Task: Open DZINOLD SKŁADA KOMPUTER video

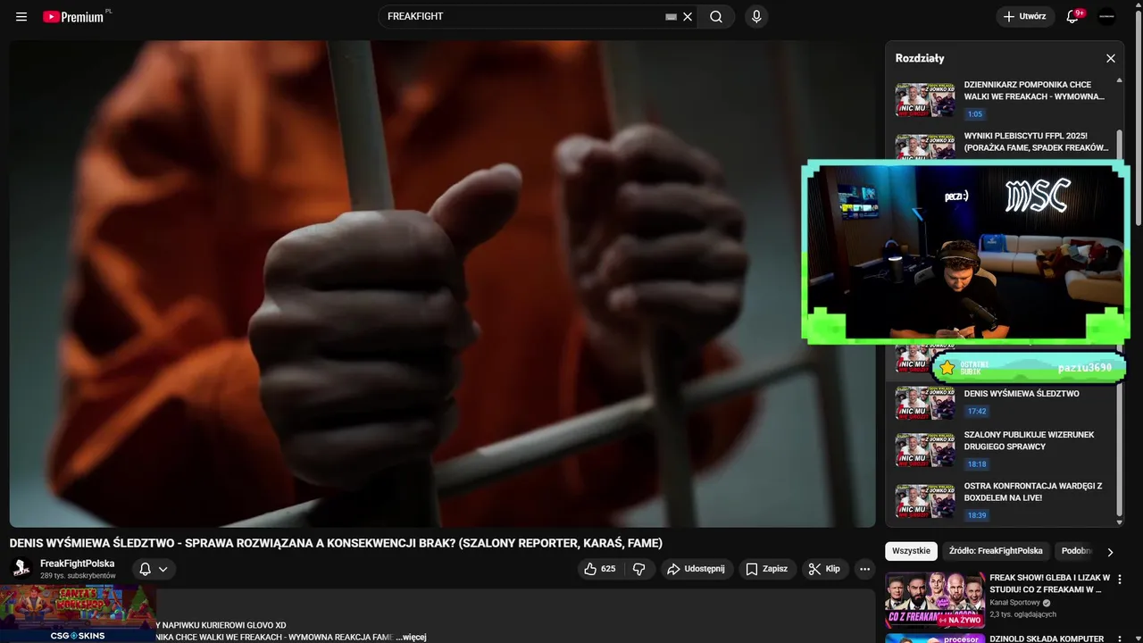Action: click(1047, 639)
